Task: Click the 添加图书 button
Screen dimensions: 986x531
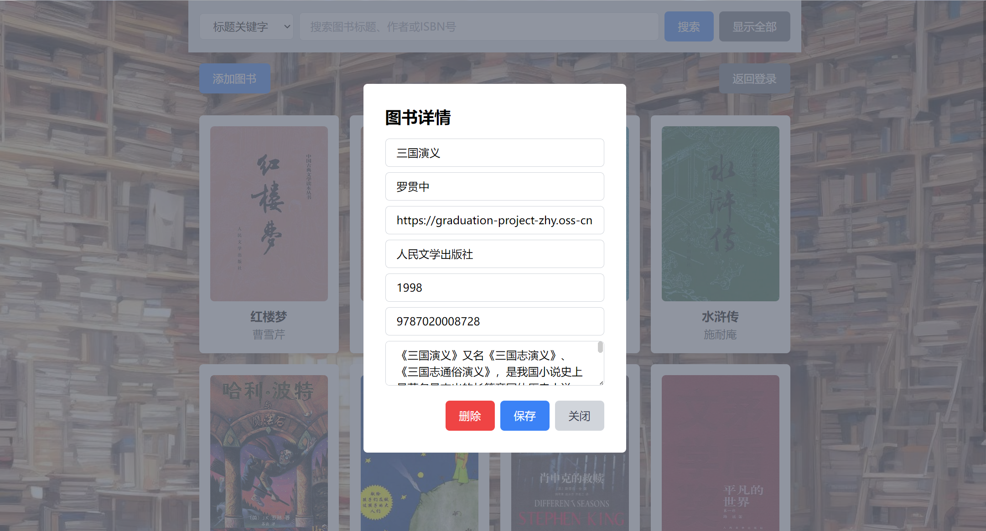Action: click(235, 79)
